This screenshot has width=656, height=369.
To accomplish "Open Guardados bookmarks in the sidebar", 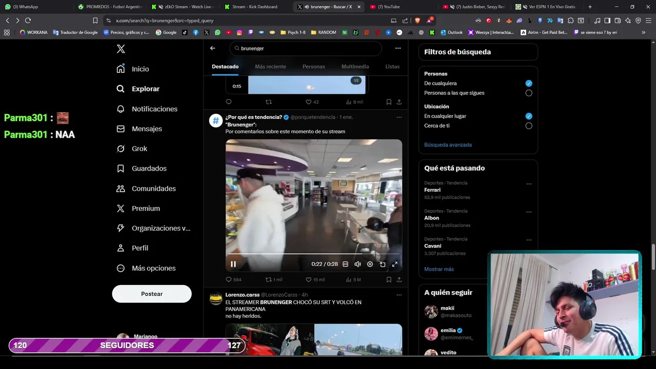I will tap(141, 168).
